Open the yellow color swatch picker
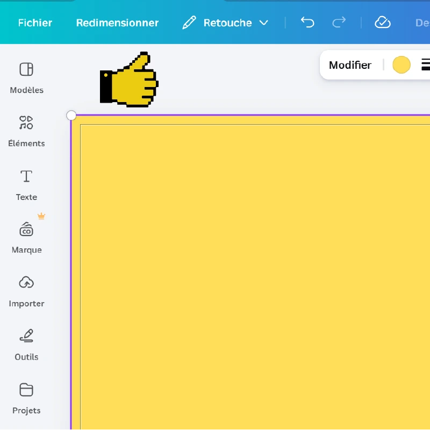Image resolution: width=430 pixels, height=430 pixels. coord(402,65)
